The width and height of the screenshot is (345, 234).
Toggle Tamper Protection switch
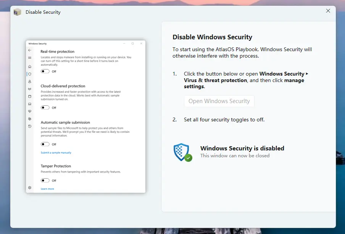45,181
